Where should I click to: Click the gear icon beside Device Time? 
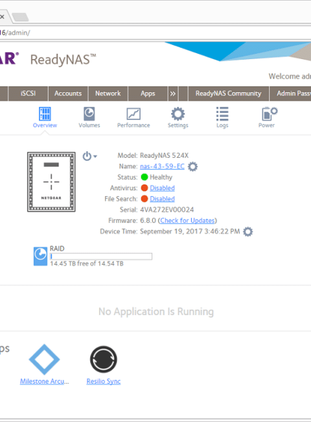point(248,232)
